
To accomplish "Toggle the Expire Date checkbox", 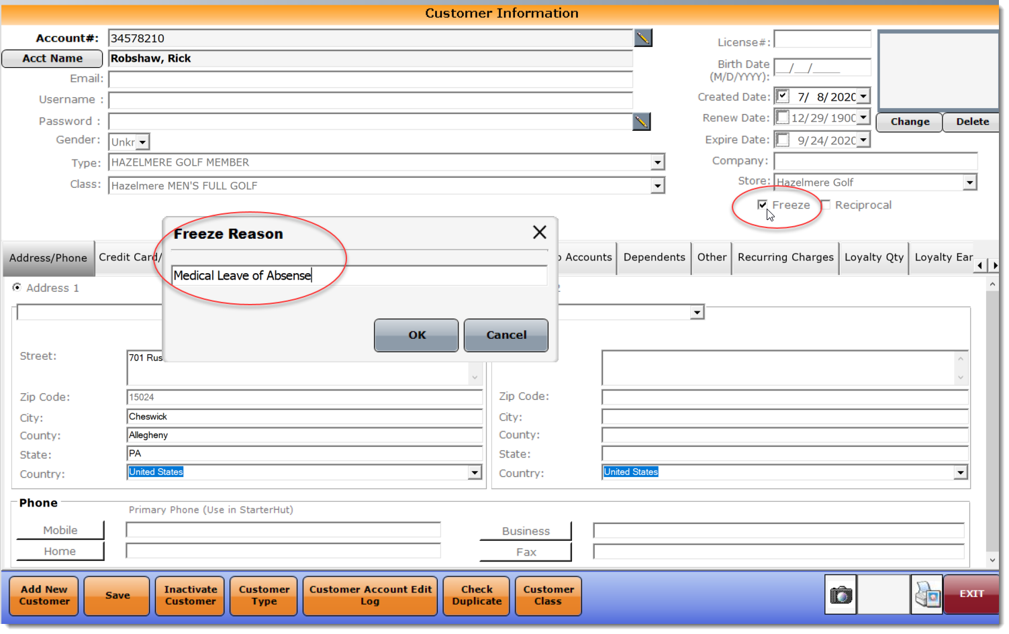I will [782, 140].
